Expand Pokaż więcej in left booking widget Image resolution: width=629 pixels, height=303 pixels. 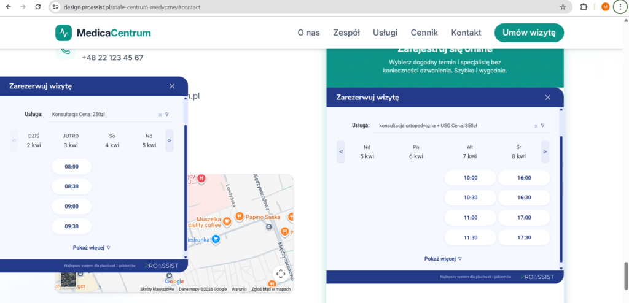tap(92, 248)
